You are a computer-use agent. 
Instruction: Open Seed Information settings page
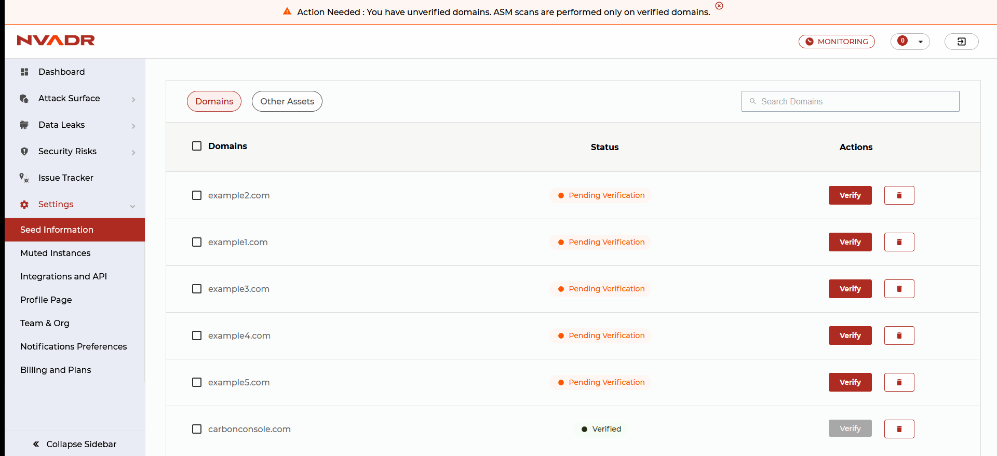(75, 230)
